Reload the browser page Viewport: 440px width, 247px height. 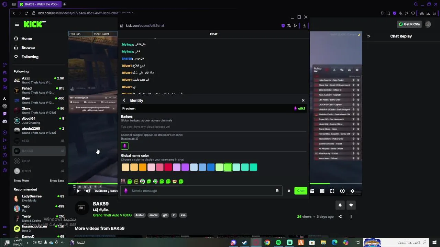[26, 13]
